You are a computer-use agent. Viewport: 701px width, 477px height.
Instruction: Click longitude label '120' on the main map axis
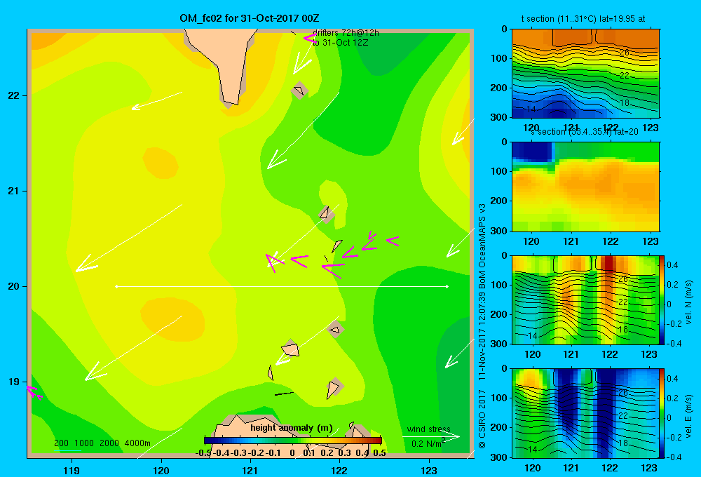pos(161,470)
